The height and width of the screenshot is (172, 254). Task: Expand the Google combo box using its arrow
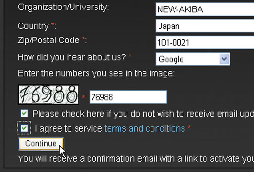tap(224, 59)
